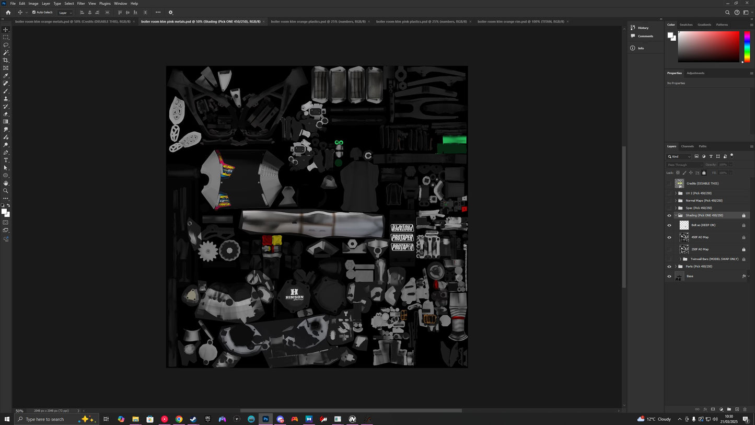This screenshot has width=755, height=425.
Task: Expand Base layer effects list
Action: pyautogui.click(x=749, y=277)
